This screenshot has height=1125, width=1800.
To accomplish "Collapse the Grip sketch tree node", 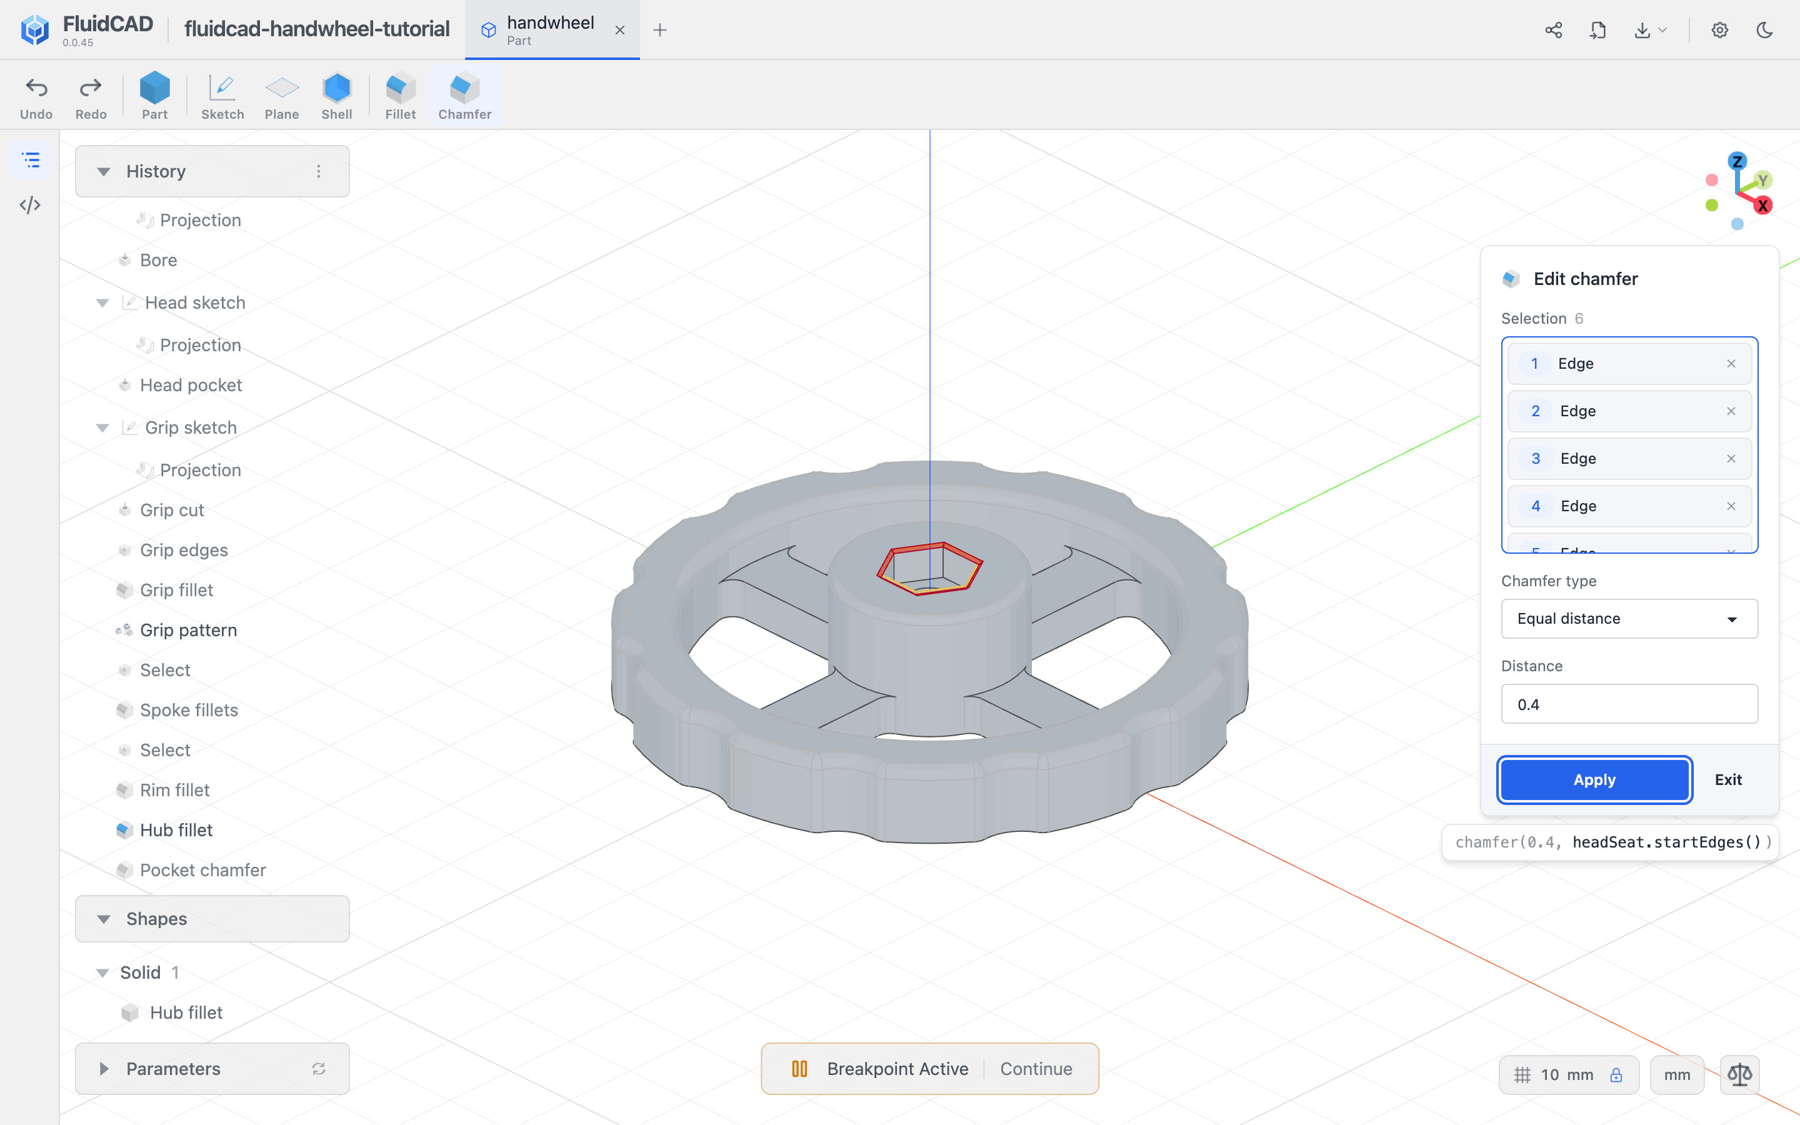I will (102, 428).
